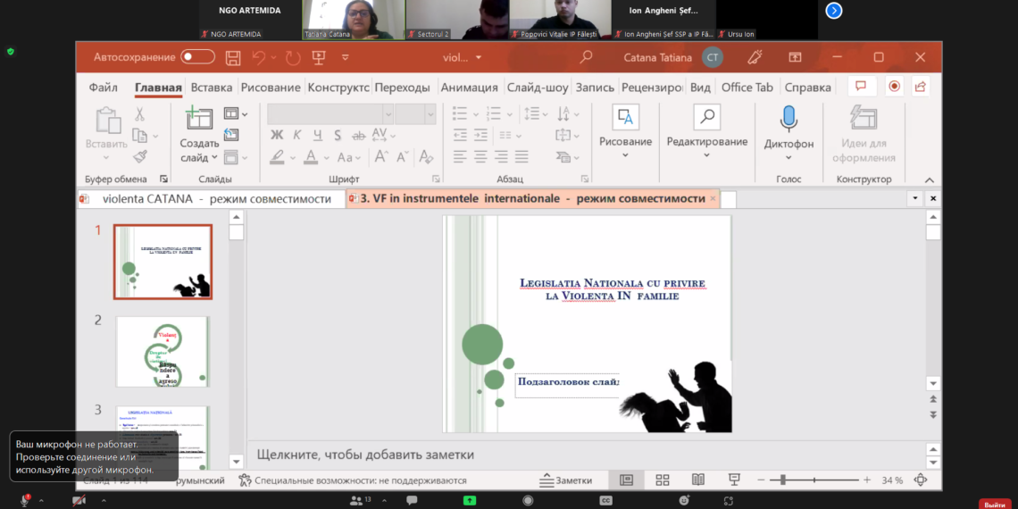Click the CT account avatar
Screen dimensions: 1018x509
click(713, 57)
